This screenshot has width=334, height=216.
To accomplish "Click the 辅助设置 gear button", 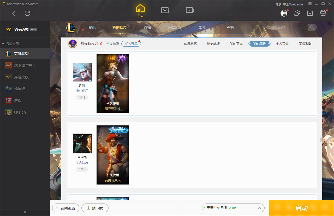I will (x=65, y=208).
